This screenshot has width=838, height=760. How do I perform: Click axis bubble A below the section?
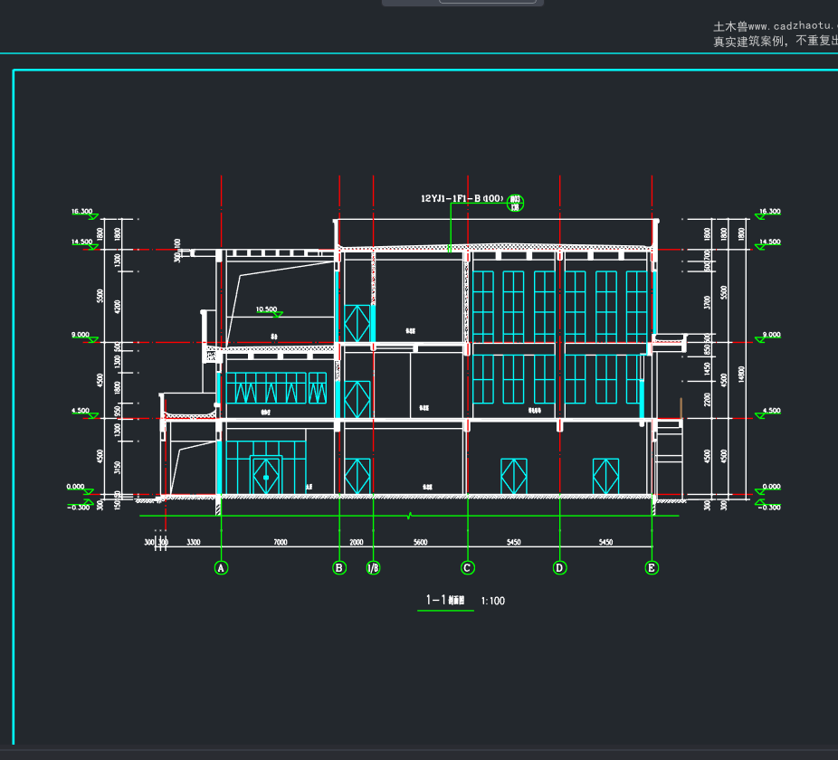(221, 567)
